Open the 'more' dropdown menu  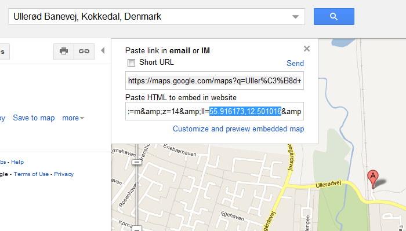[73, 118]
